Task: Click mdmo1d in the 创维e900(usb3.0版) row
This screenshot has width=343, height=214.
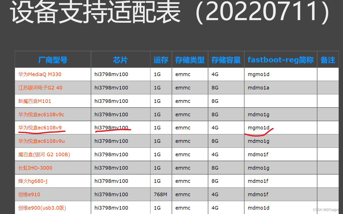Action: (258, 208)
